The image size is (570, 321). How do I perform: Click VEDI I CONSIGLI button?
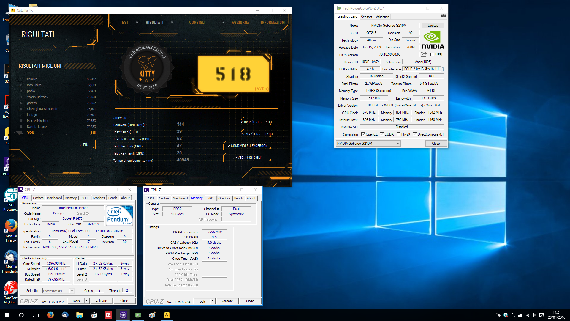(248, 158)
